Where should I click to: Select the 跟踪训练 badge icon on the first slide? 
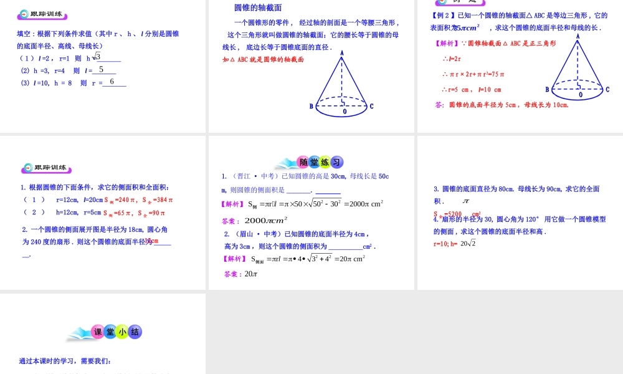(x=42, y=14)
